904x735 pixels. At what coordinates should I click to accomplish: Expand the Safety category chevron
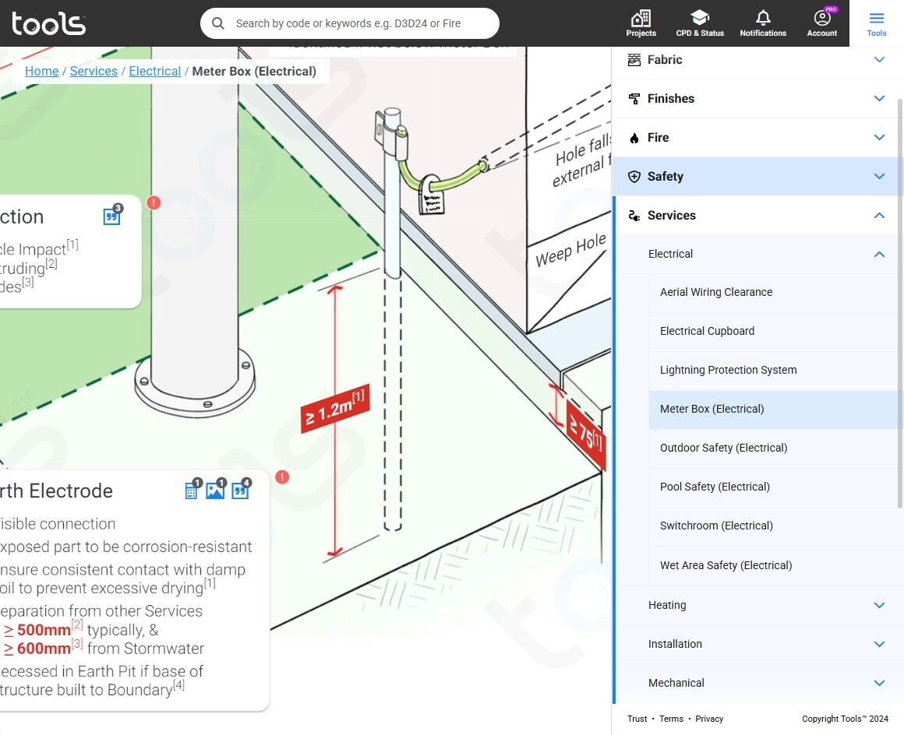(x=879, y=176)
